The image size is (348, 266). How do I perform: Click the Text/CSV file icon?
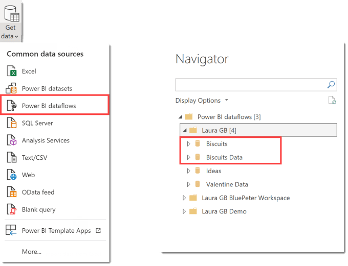click(11, 157)
